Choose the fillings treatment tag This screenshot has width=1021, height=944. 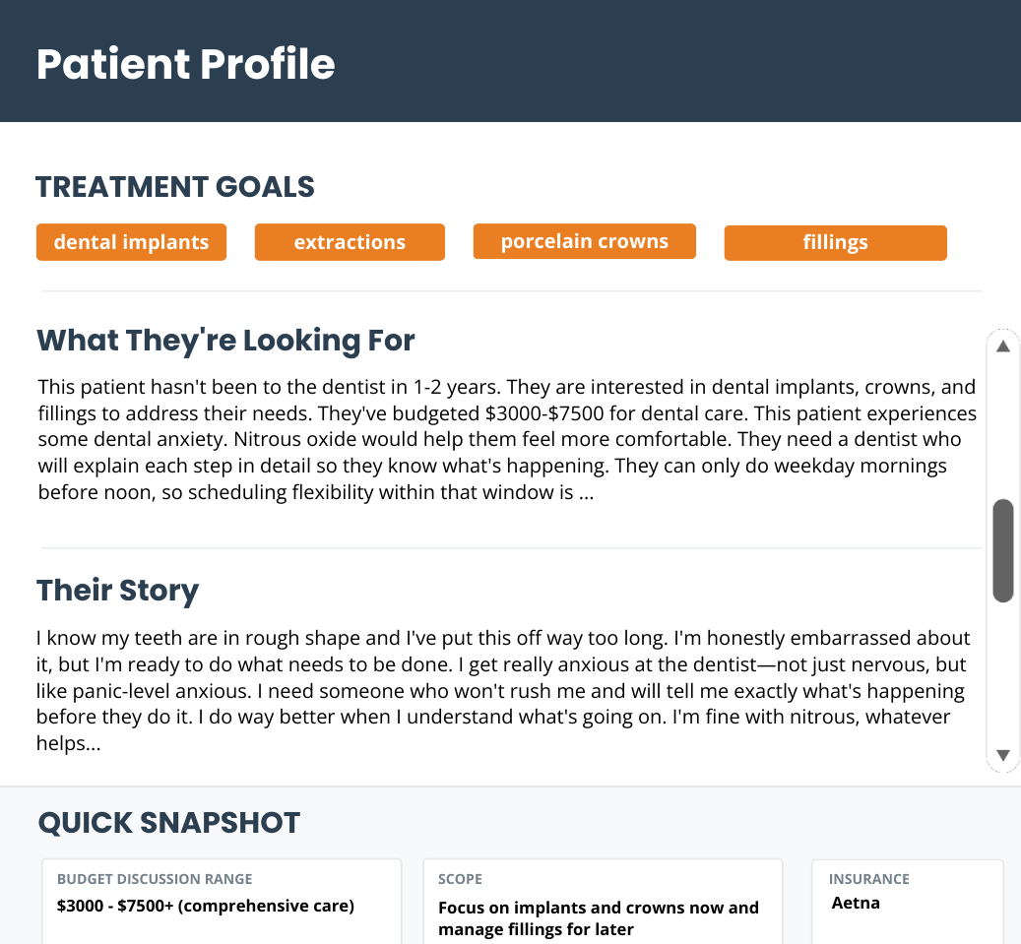(x=835, y=242)
